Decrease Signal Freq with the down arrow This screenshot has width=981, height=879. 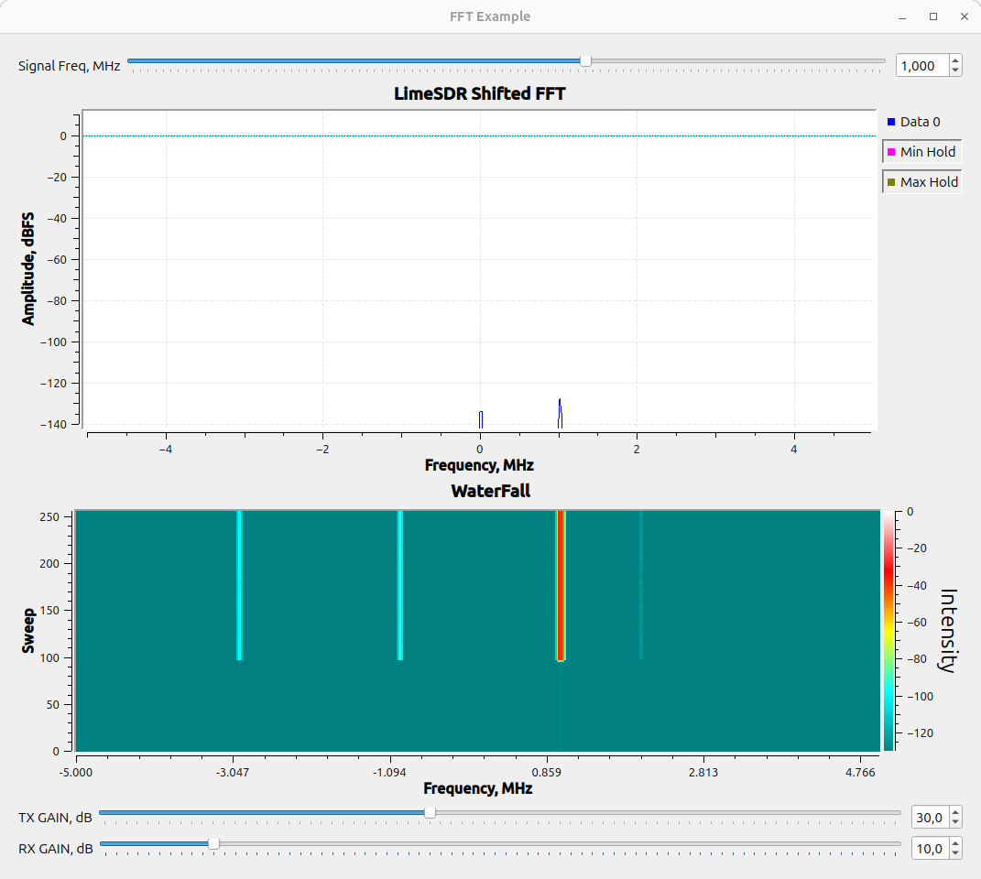(x=956, y=71)
